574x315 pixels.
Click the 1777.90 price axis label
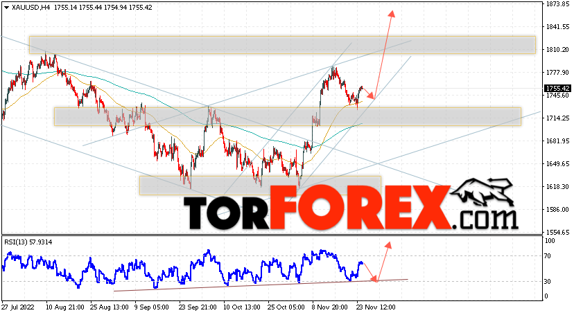(x=557, y=73)
